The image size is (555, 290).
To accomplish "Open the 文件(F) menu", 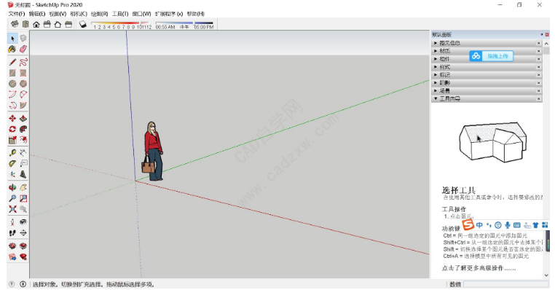I will click(x=17, y=14).
